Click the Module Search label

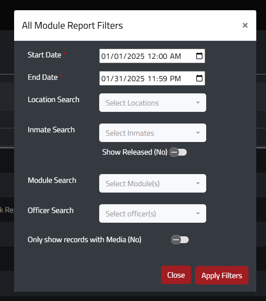(52, 180)
